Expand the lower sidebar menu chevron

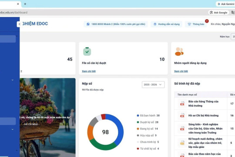tap(13, 130)
